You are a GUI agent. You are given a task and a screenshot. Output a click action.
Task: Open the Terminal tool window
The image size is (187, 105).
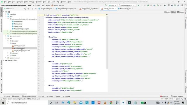(x=16, y=96)
